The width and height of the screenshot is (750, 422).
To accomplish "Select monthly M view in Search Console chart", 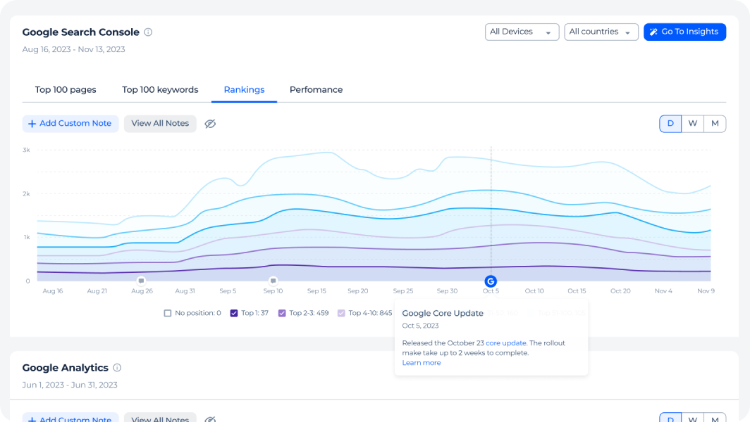I will coord(715,124).
